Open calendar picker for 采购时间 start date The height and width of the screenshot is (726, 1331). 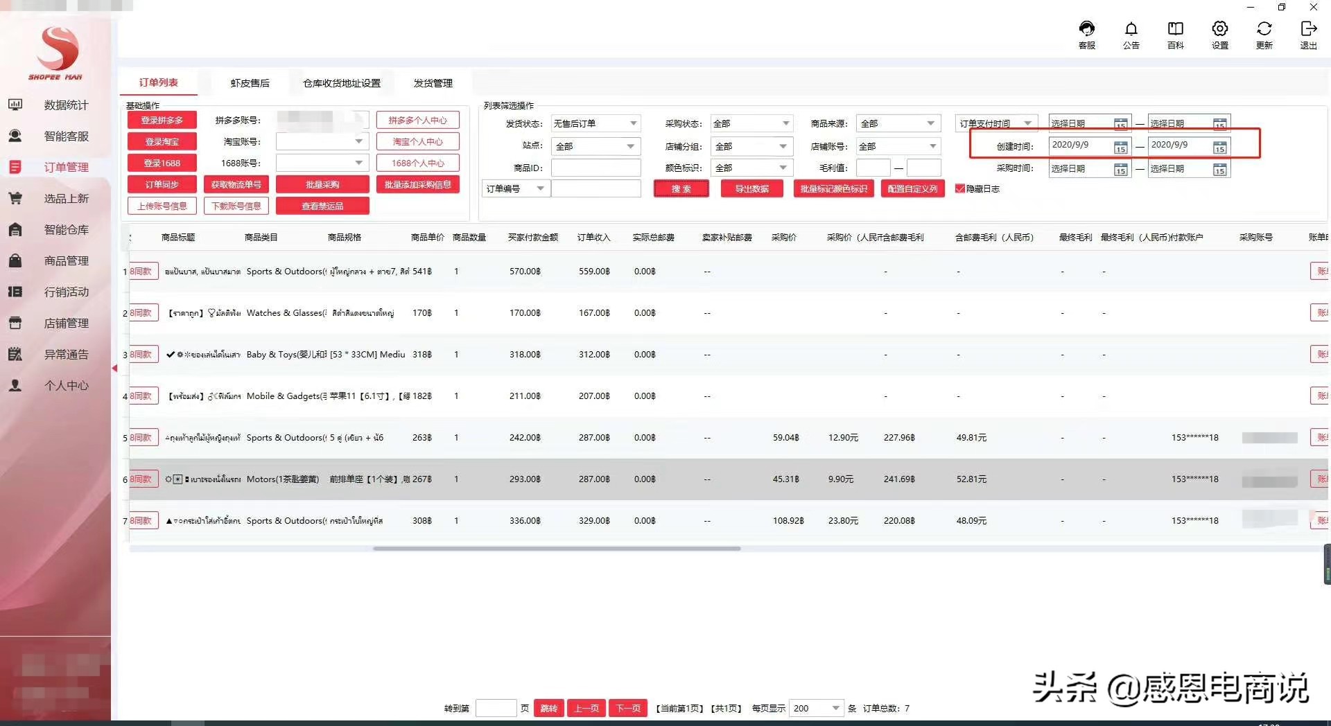coord(1121,168)
